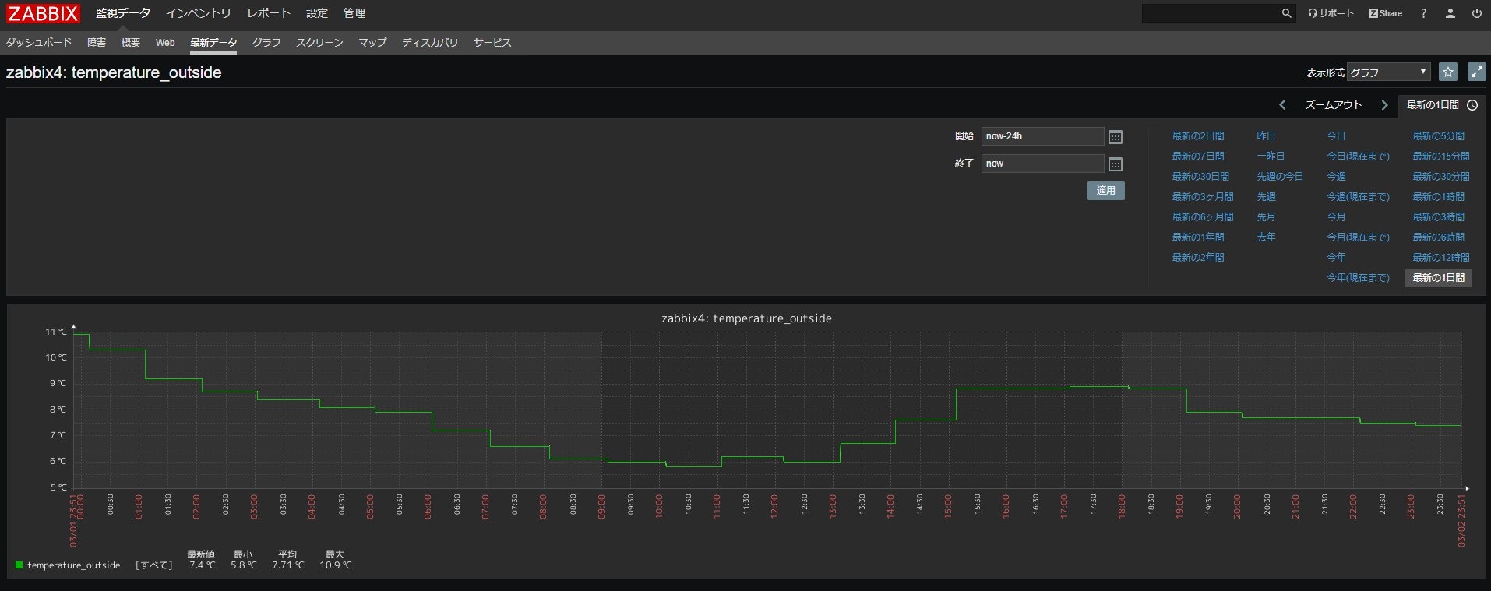Go to 障害 submenu
This screenshot has width=1491, height=591.
click(97, 43)
